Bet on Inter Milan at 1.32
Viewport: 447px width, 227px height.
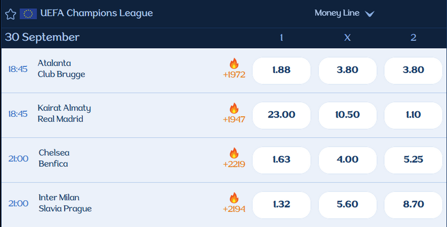[x=281, y=204]
